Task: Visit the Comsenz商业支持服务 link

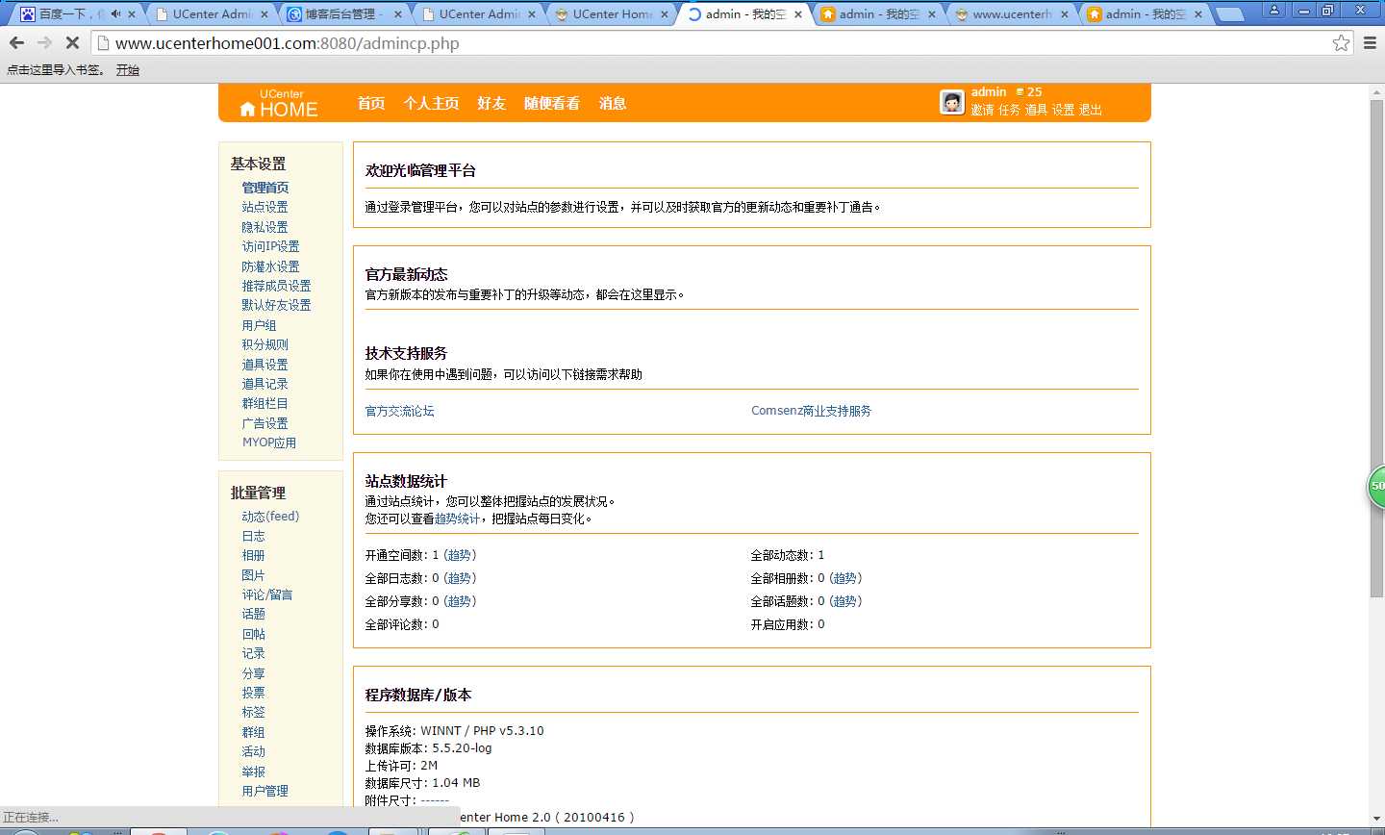Action: [x=811, y=411]
